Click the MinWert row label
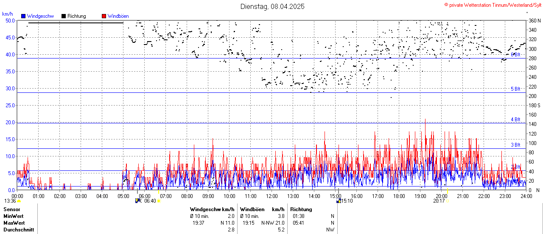Viewport: 543px width, 234px height. tap(14, 216)
